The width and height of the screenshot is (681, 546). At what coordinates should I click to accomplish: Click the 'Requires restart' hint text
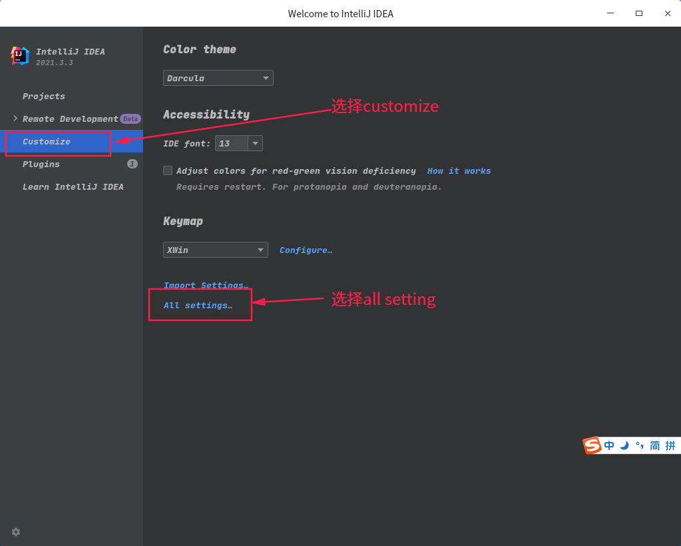click(309, 187)
